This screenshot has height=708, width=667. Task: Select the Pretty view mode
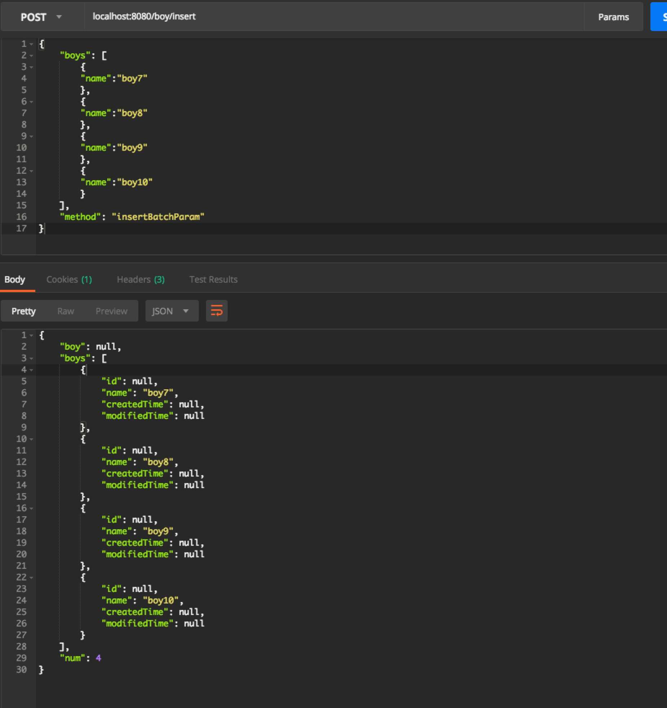click(24, 311)
